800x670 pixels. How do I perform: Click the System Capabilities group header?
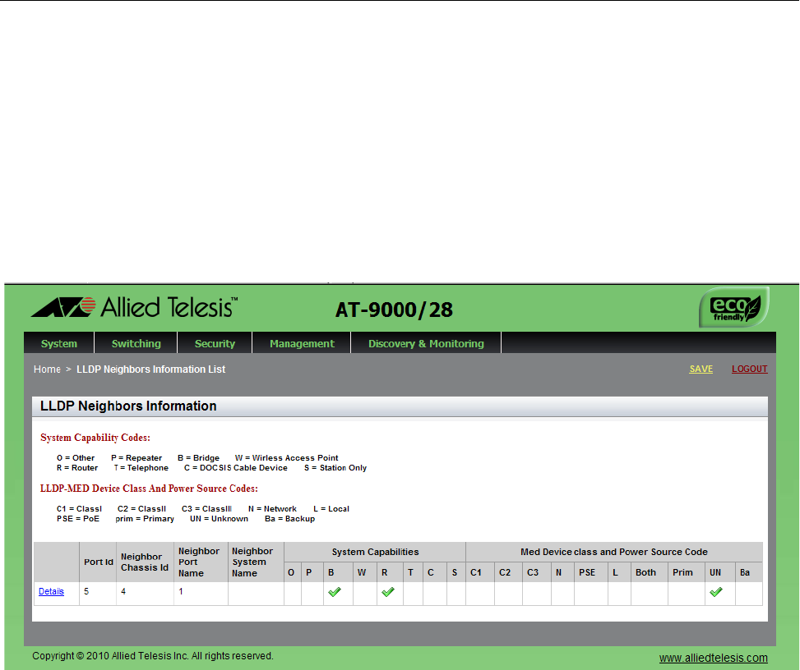pyautogui.click(x=375, y=552)
